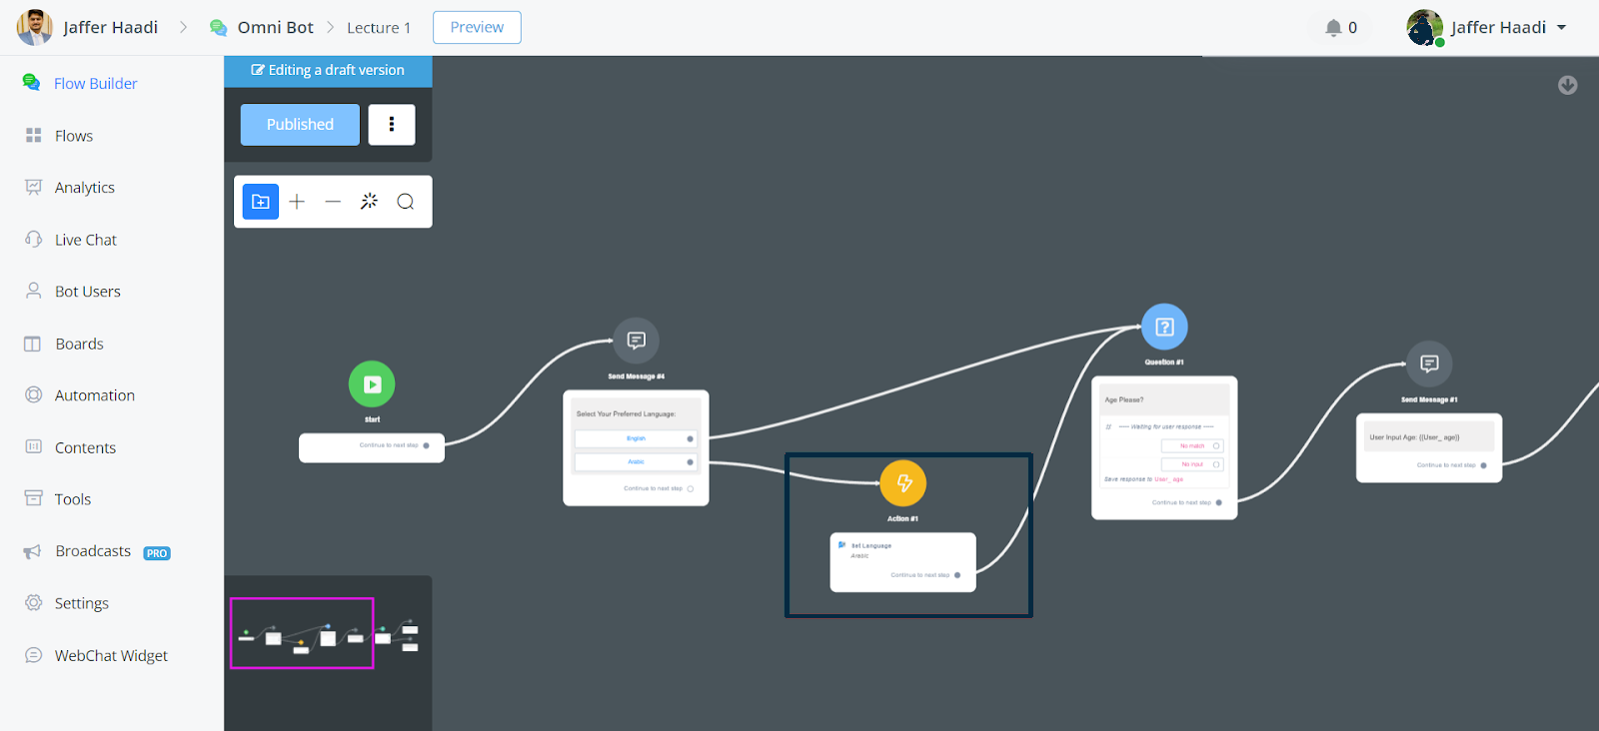The height and width of the screenshot is (731, 1599).
Task: Click the Arabic language button in node
Action: point(636,461)
